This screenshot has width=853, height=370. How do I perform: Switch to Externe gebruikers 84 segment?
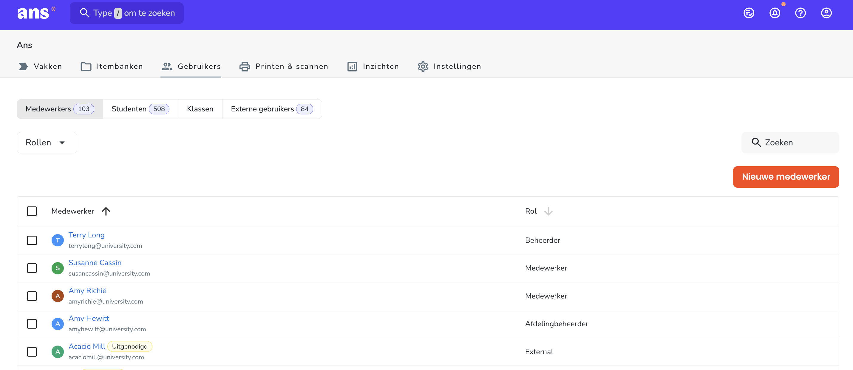[x=272, y=109]
